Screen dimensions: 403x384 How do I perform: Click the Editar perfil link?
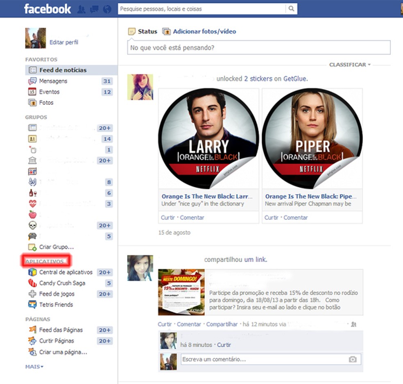64,42
